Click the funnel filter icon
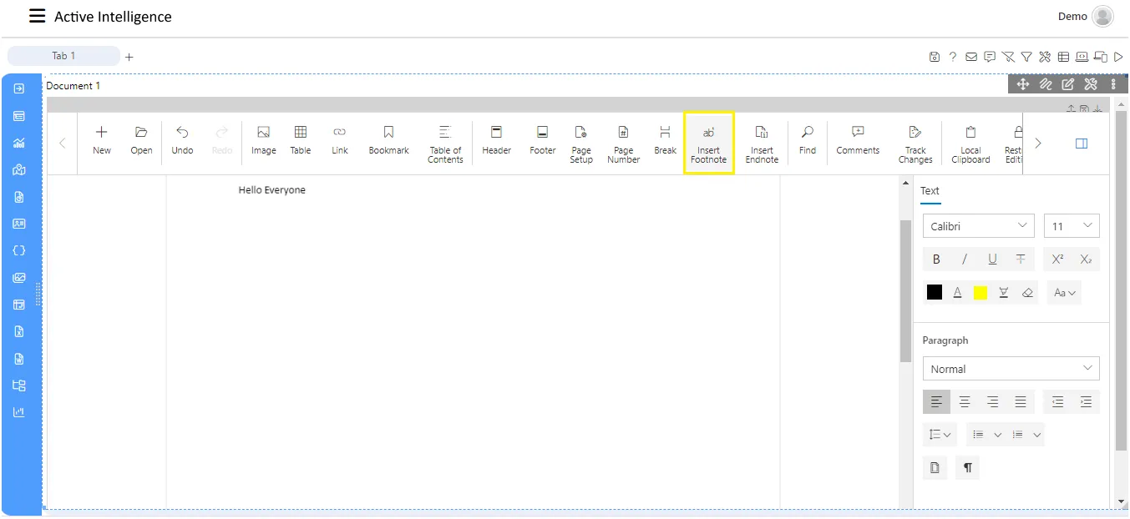Viewport: 1130px width, 519px height. [1026, 57]
